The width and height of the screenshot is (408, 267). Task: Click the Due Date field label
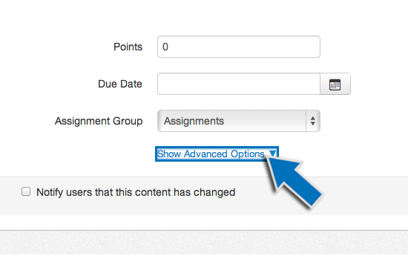120,84
